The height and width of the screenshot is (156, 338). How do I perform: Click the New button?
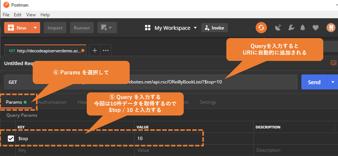pos(17,28)
